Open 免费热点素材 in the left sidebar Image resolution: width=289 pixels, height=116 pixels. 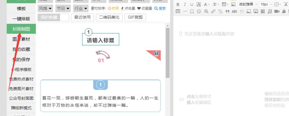click(21, 79)
